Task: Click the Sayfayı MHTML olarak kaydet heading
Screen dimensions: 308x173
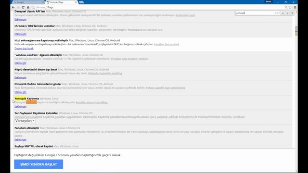Action: pos(34,146)
